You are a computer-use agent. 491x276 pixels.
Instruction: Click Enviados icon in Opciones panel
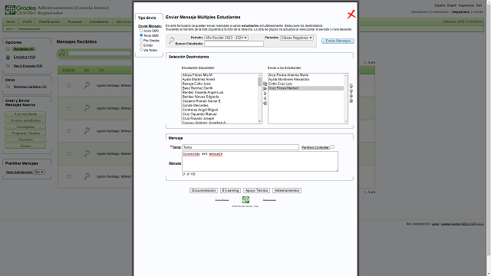pyautogui.click(x=8, y=58)
